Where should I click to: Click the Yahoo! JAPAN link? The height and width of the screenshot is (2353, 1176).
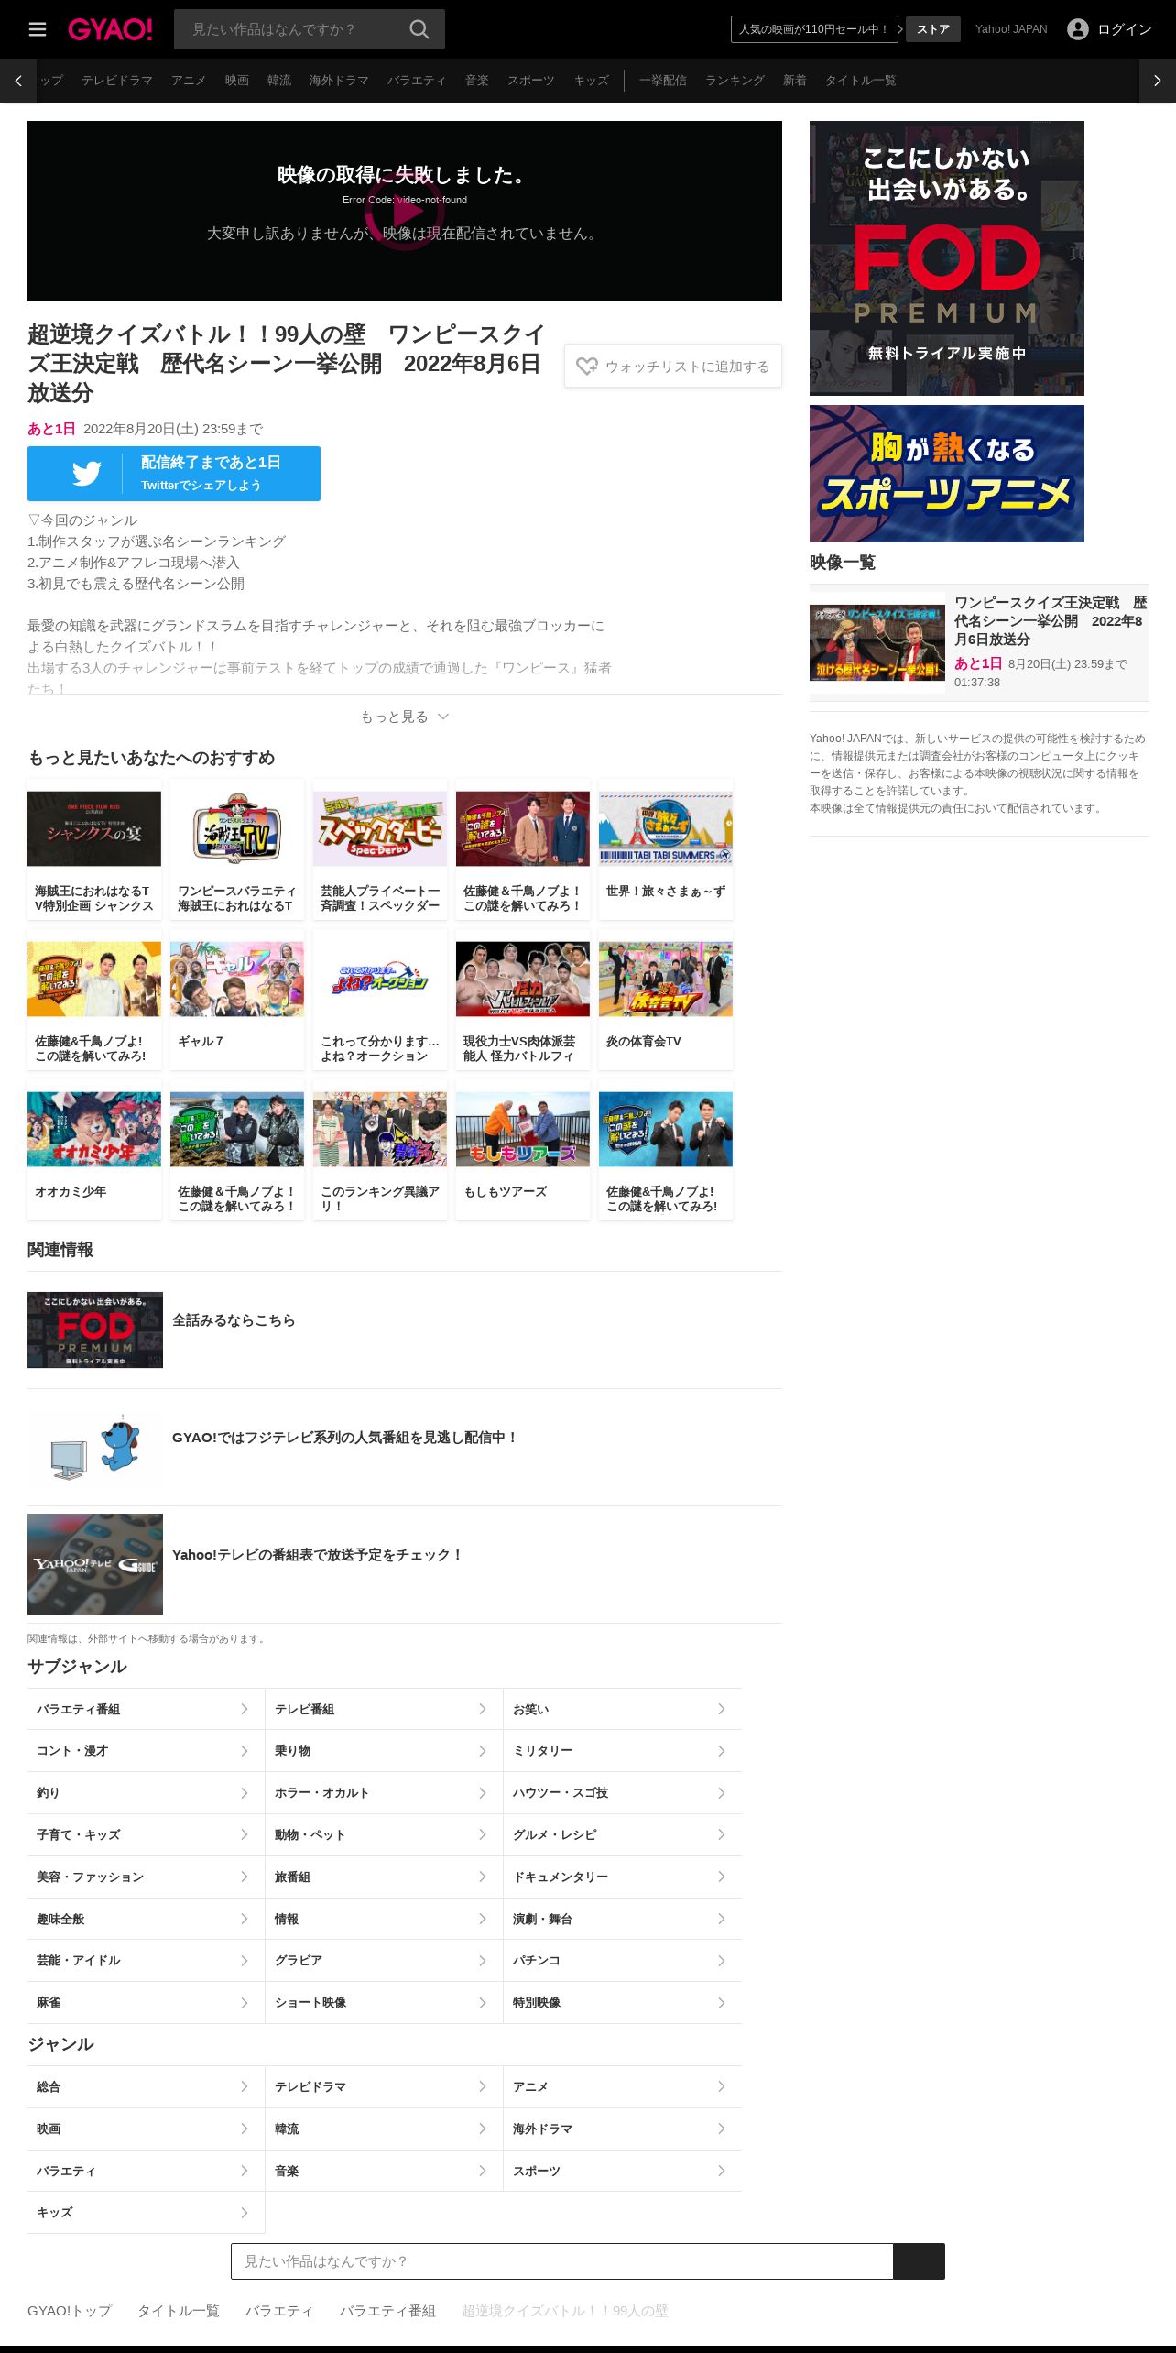[1011, 29]
